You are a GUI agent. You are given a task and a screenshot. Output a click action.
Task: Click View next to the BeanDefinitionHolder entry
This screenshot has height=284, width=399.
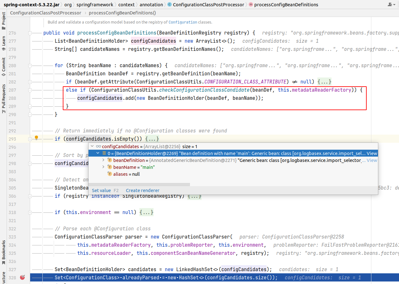pyautogui.click(x=372, y=153)
